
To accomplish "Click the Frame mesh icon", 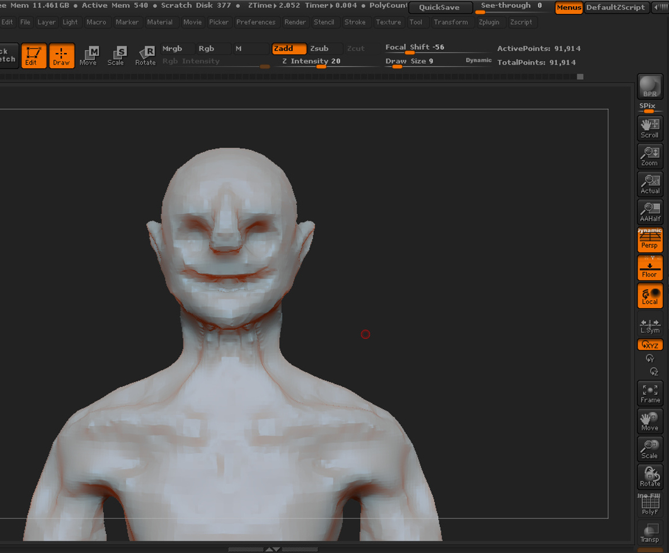I will (649, 394).
